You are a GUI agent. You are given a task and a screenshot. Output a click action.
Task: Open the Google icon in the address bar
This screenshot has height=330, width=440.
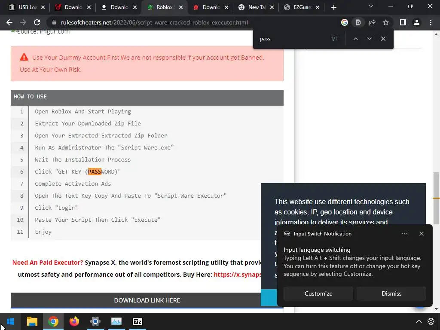[x=345, y=22]
